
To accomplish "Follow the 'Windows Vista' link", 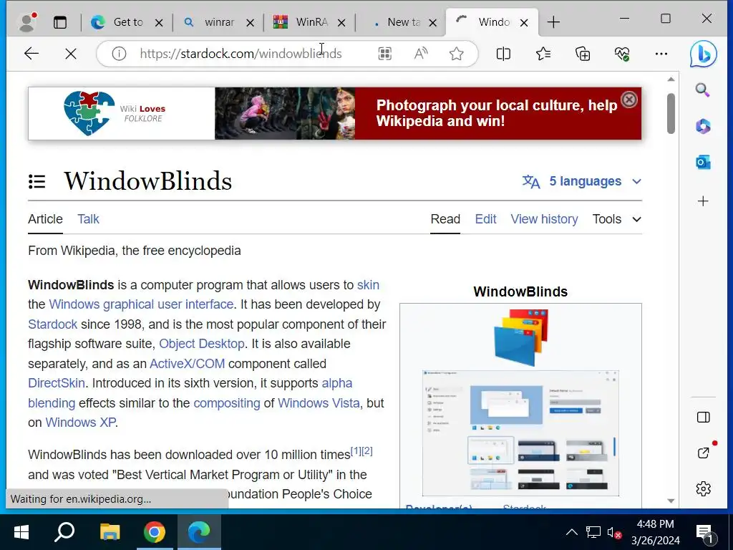I will pyautogui.click(x=319, y=402).
